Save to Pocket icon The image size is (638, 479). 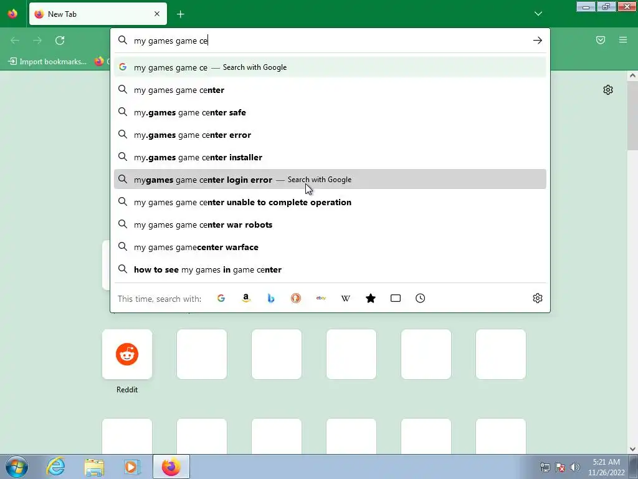(x=601, y=40)
